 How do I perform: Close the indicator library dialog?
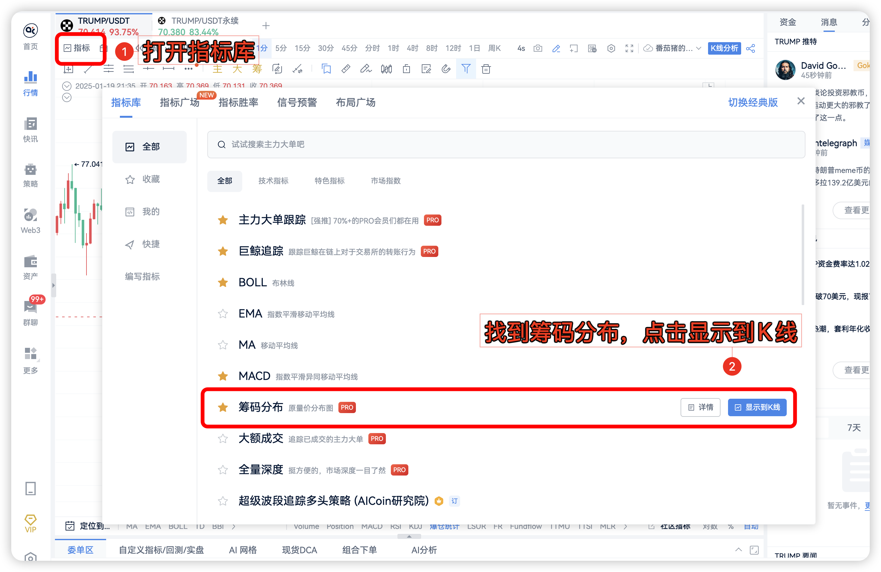pyautogui.click(x=801, y=101)
